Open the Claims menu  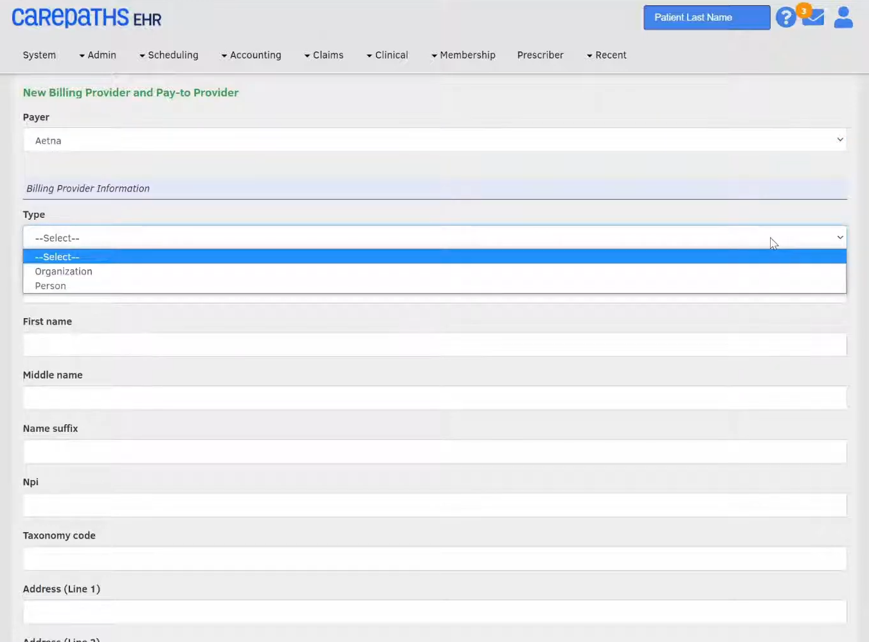(324, 55)
